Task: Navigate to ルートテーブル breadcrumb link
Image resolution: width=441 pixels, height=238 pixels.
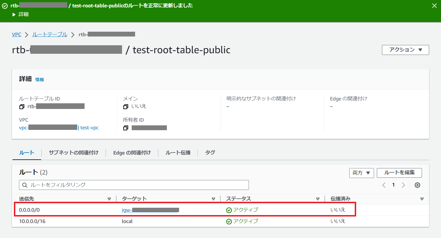Action: [50, 35]
